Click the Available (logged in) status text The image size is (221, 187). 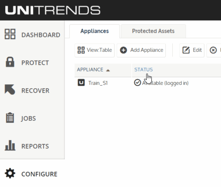(x=165, y=83)
